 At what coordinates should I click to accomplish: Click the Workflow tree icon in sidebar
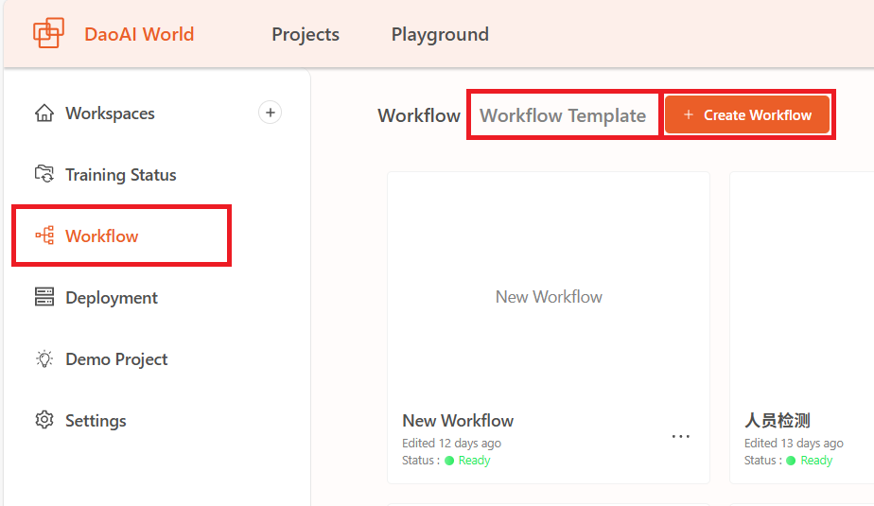(44, 236)
